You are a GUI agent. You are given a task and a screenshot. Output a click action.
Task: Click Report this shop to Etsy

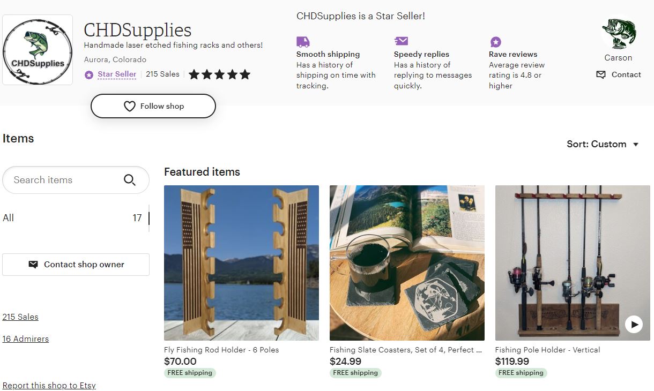click(49, 386)
